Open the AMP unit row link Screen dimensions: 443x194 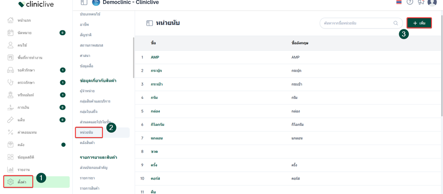(x=155, y=57)
